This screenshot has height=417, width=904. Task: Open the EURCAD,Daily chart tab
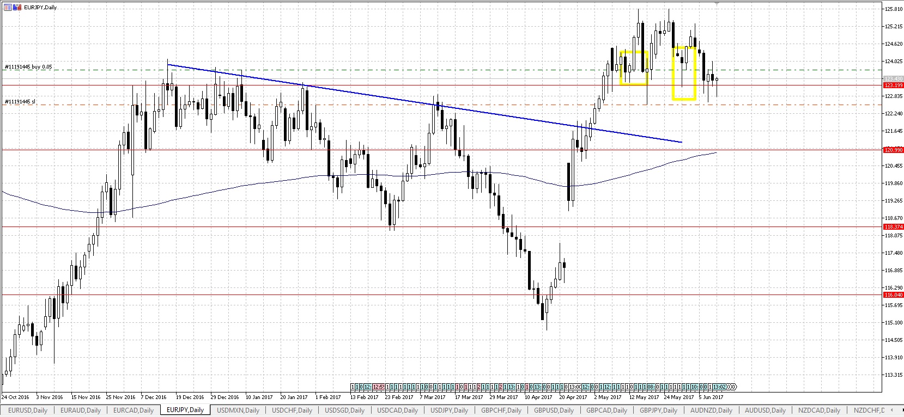134,410
